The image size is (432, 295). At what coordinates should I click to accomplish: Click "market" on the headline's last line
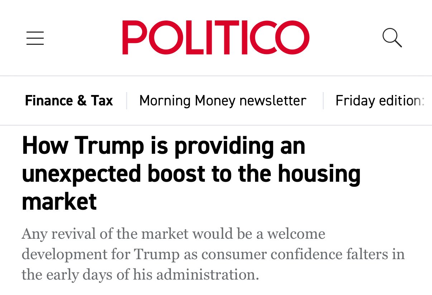pos(59,201)
